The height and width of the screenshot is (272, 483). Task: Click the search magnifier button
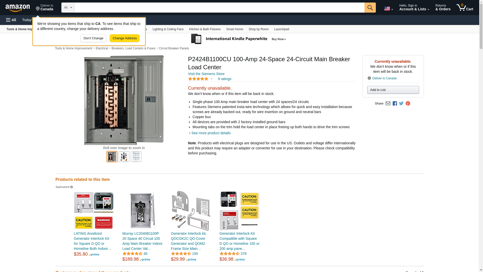click(x=370, y=8)
